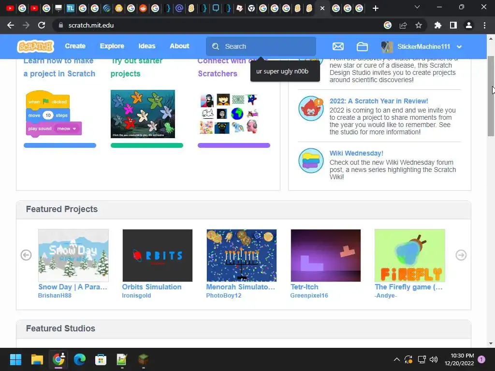
Task: Open the Snow Day project thumbnail
Action: (x=73, y=255)
